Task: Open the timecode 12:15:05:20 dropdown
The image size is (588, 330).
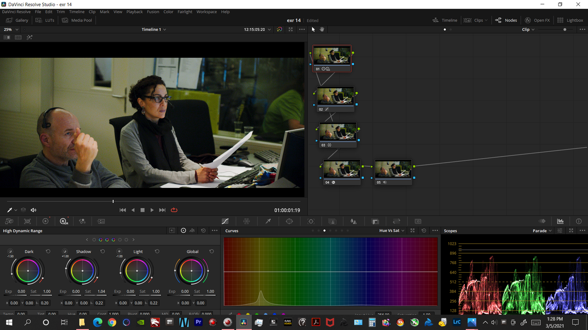Action: point(257,29)
